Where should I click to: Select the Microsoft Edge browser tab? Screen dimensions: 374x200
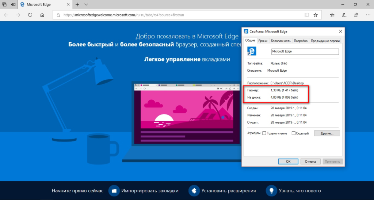tap(45, 4)
